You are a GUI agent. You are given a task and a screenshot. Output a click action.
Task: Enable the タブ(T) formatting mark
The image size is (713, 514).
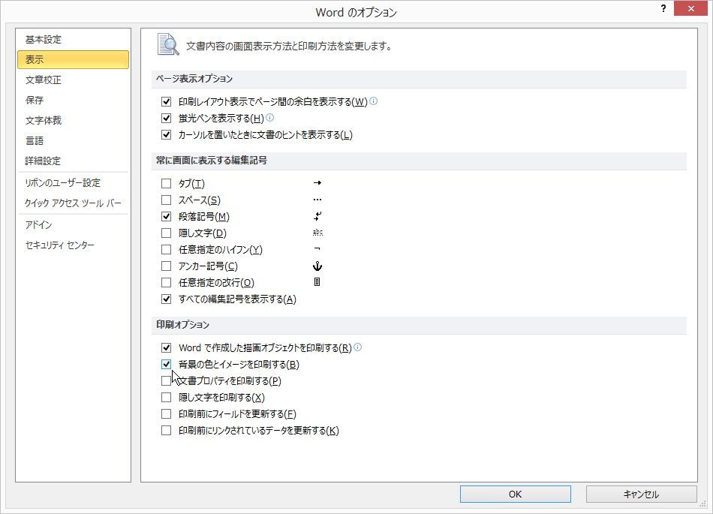[x=166, y=184]
